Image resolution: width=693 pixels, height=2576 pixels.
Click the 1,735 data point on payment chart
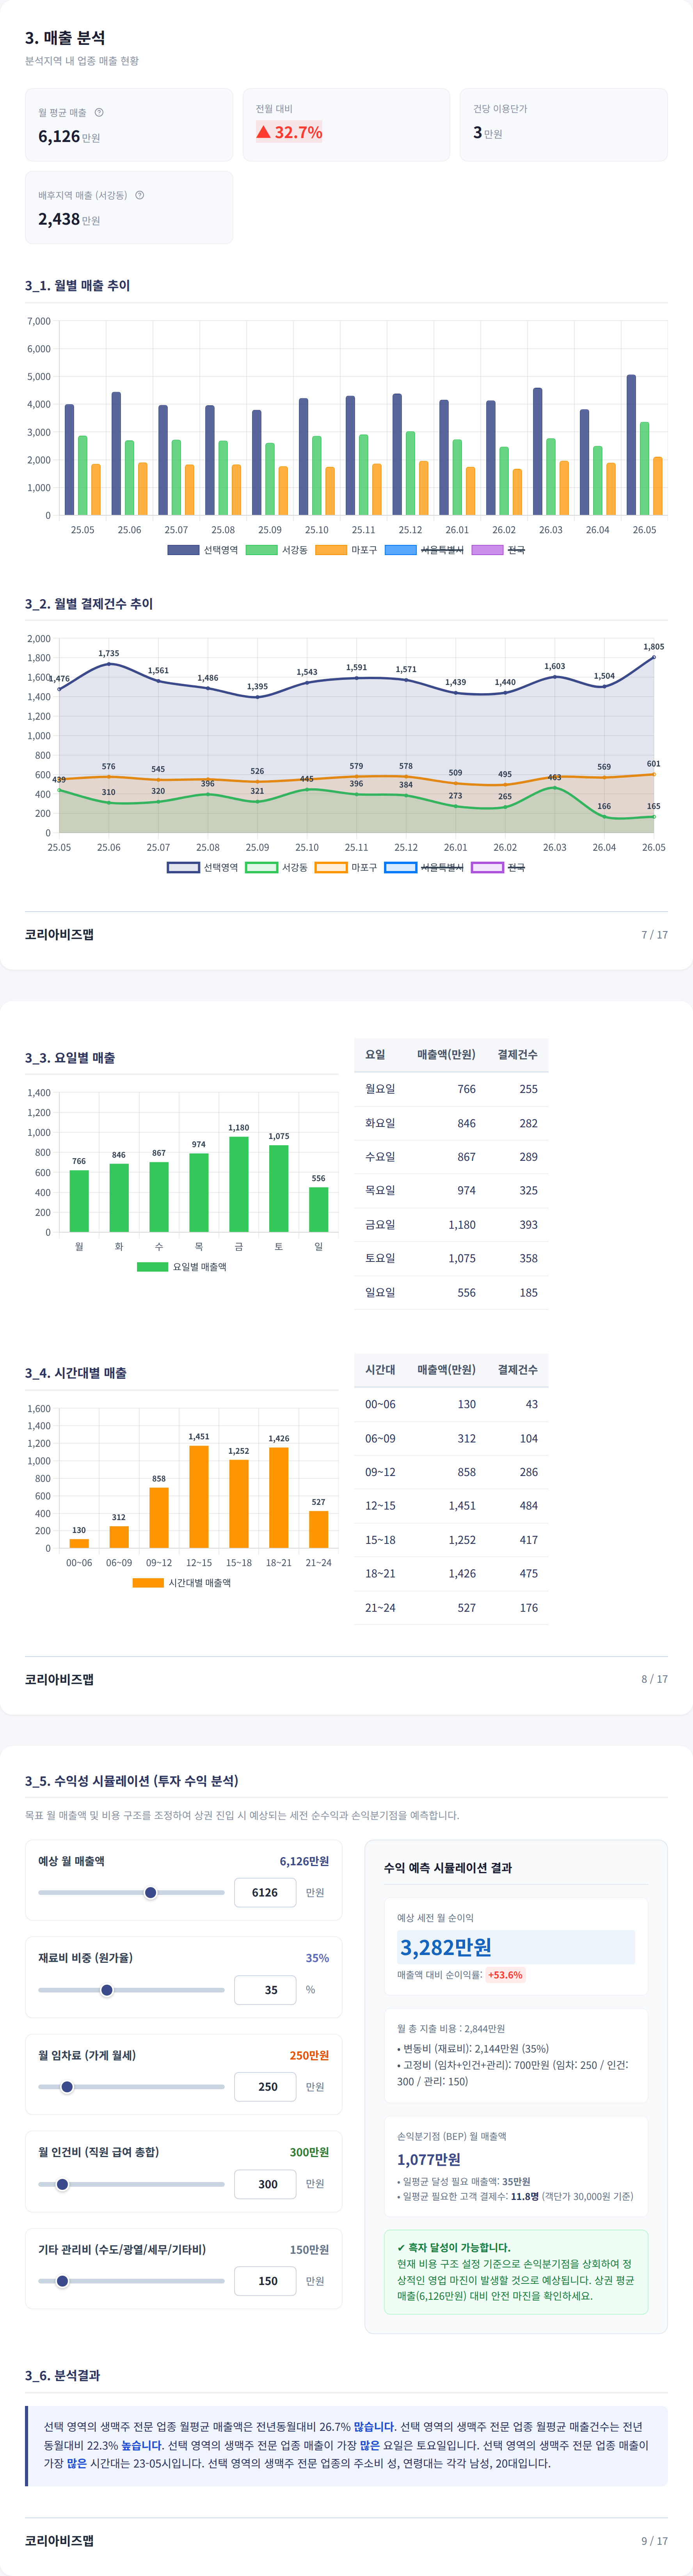[109, 664]
